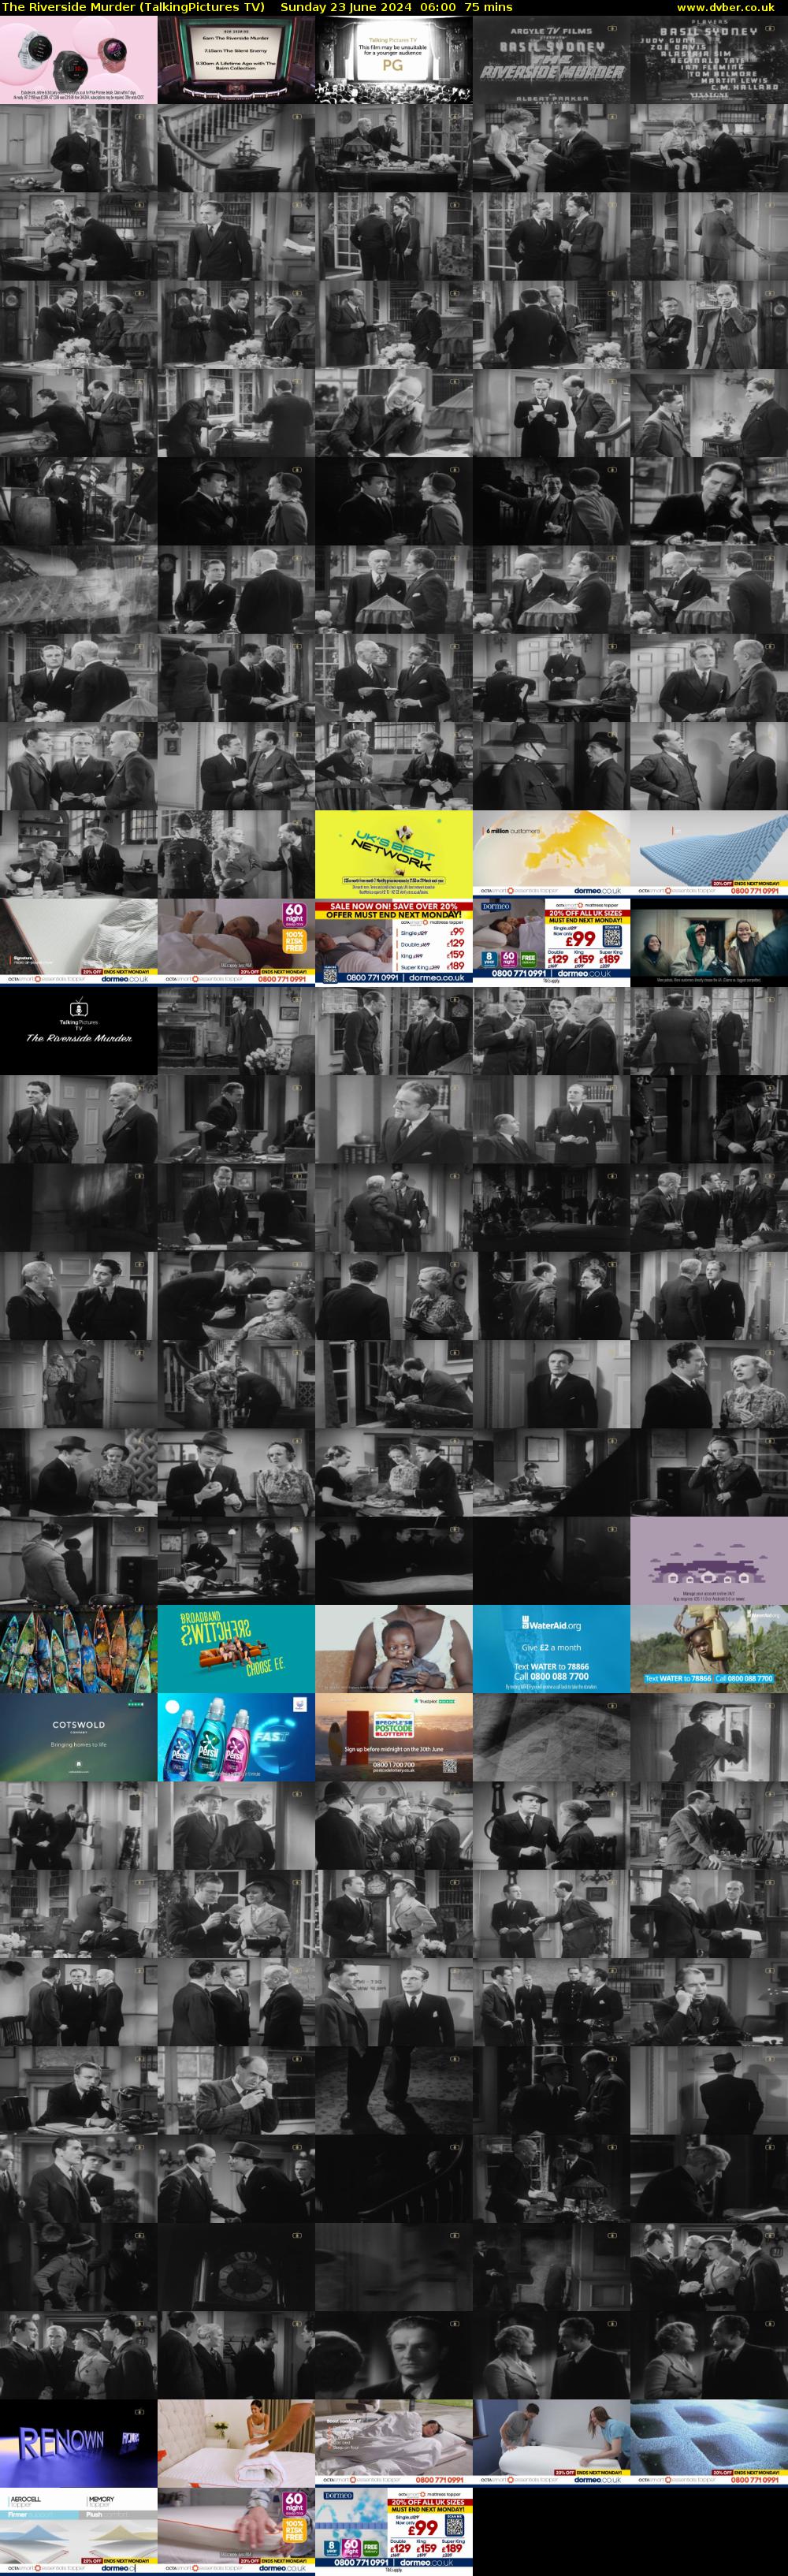The image size is (788, 2576).
Task: Select the Persil detergent bottles thumbnail
Action: coord(236,1737)
